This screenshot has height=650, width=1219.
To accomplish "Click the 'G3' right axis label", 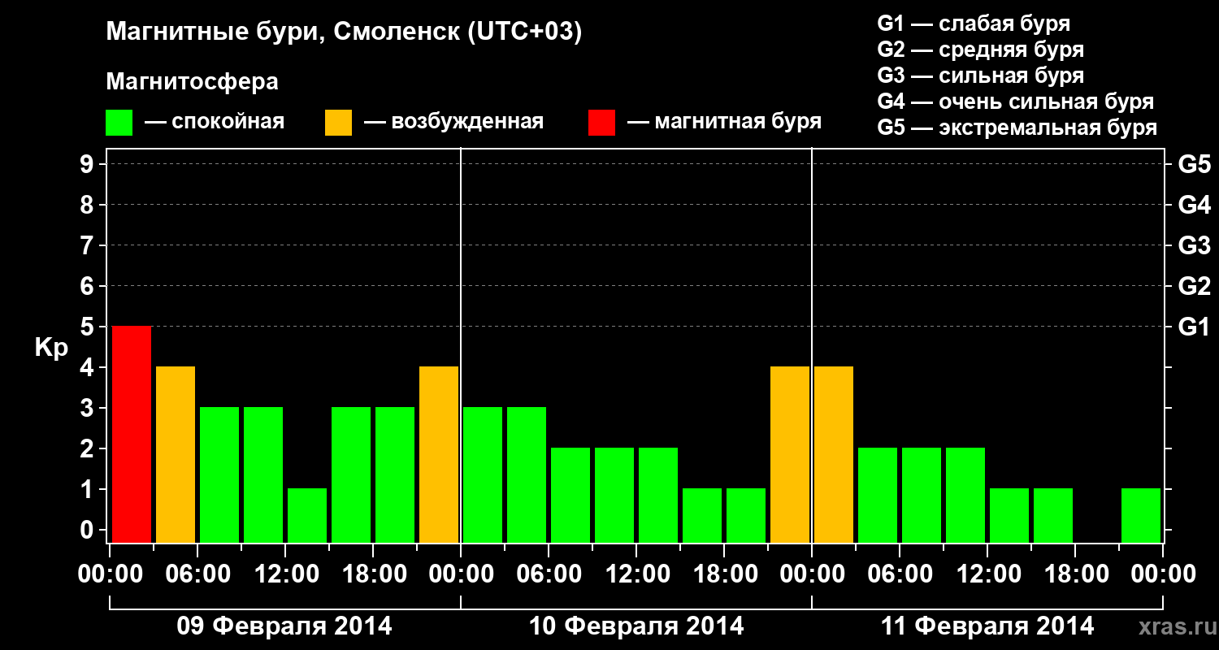I will click(1194, 245).
